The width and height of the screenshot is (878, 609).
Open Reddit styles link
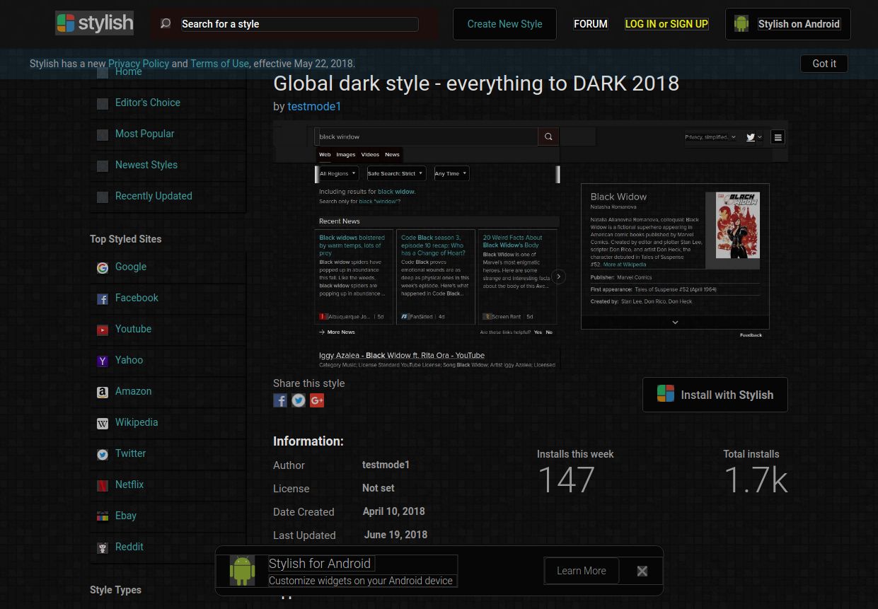(129, 547)
